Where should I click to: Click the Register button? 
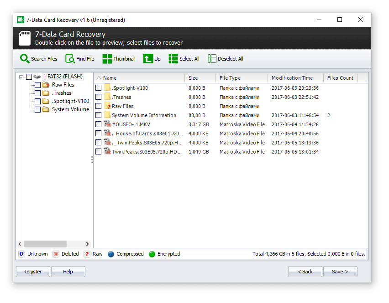(x=33, y=272)
